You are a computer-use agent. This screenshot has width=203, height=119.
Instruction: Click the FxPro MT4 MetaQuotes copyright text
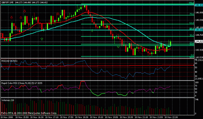tap(29, 113)
